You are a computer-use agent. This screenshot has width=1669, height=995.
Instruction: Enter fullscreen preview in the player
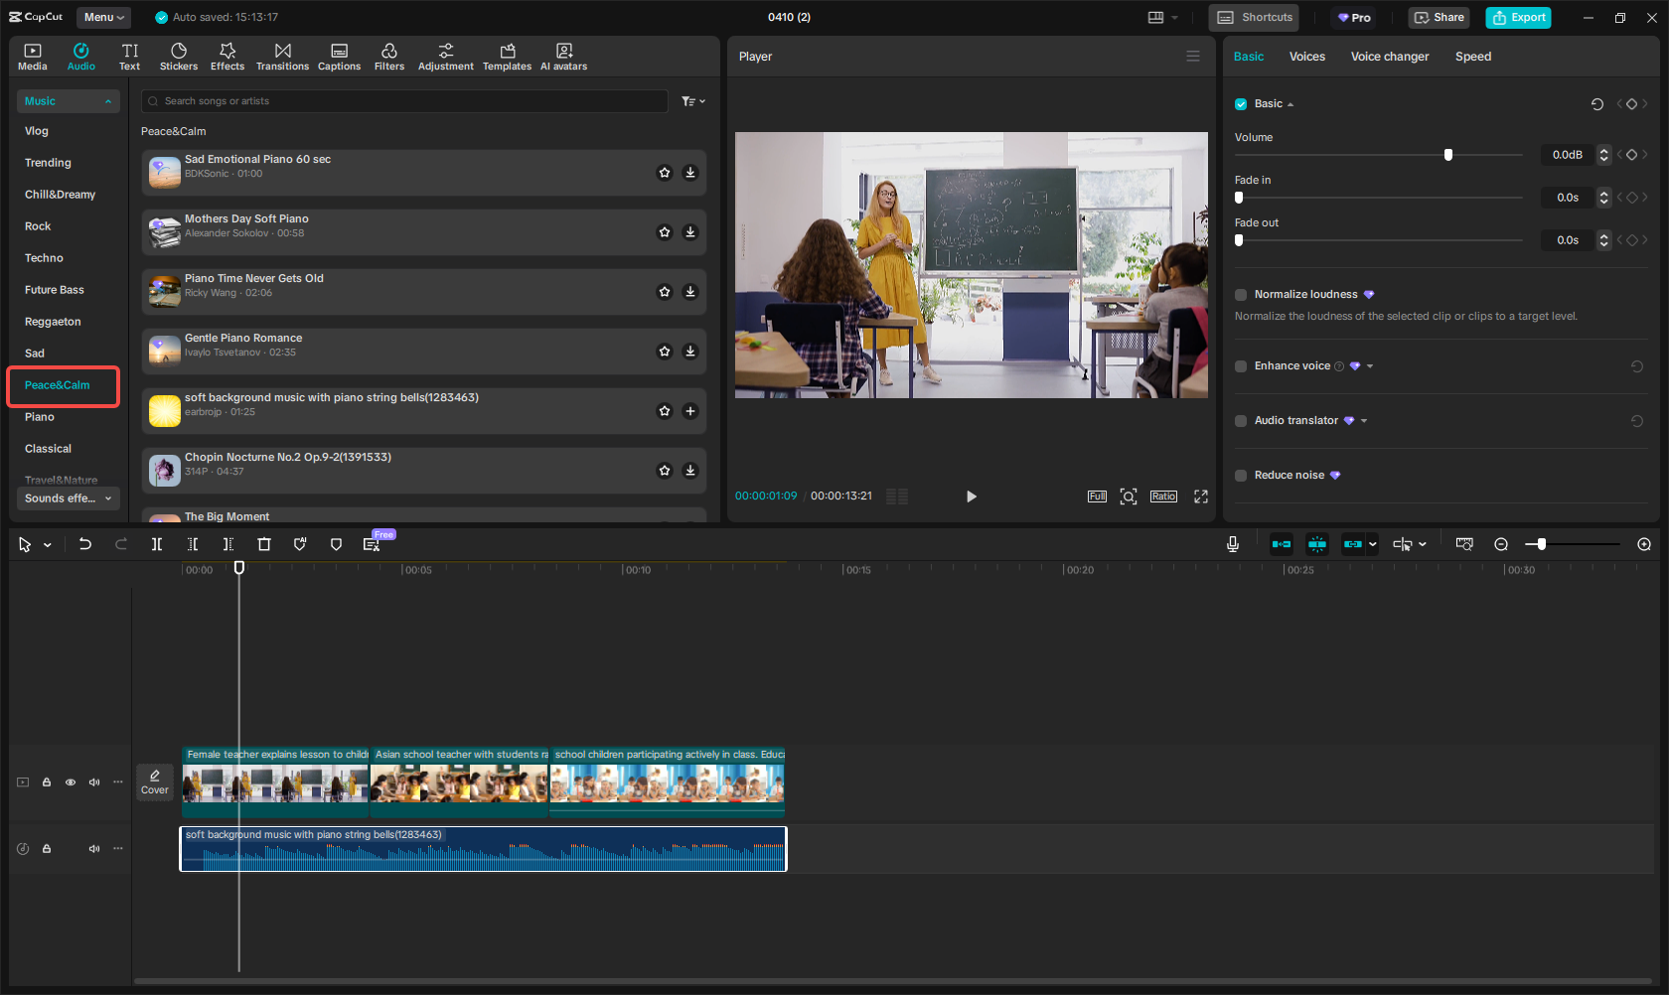[1201, 497]
